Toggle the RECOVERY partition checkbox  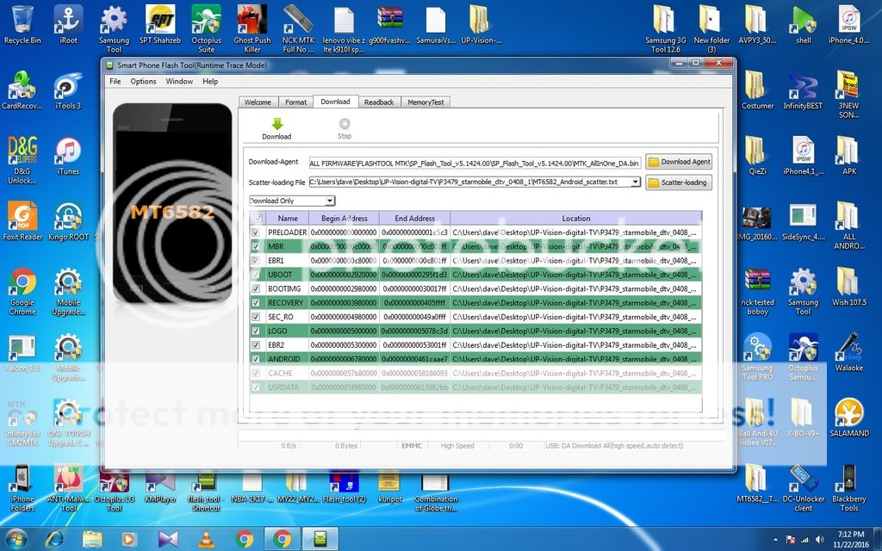point(256,302)
